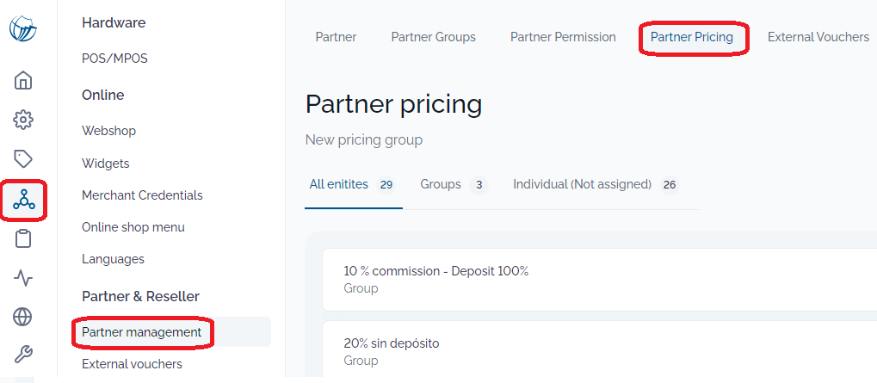877x383 pixels.
Task: Open the POS/MPOS menu entry
Action: [x=114, y=59]
